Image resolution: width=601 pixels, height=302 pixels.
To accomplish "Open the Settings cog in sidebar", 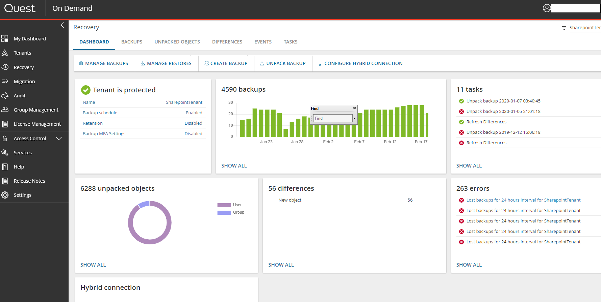I will pyautogui.click(x=5, y=195).
